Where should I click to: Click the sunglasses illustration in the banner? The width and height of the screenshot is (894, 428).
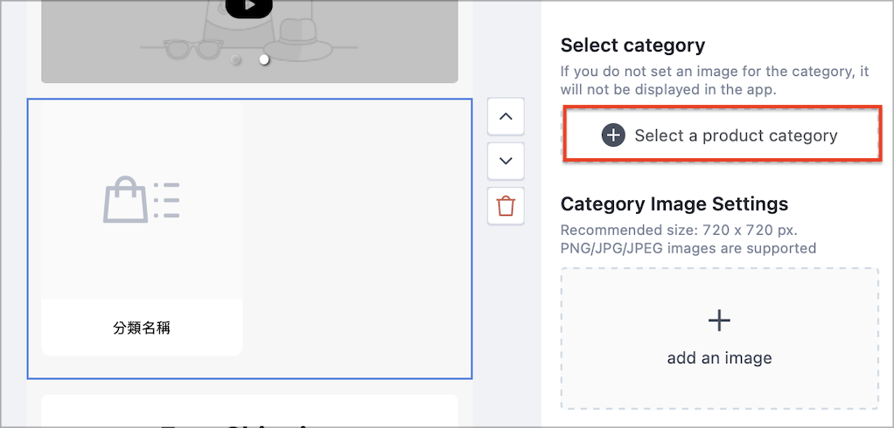(x=191, y=50)
